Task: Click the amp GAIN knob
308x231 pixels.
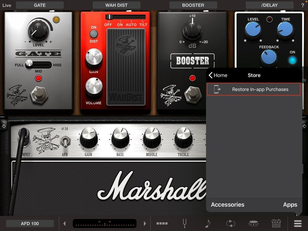Action: 89,137
